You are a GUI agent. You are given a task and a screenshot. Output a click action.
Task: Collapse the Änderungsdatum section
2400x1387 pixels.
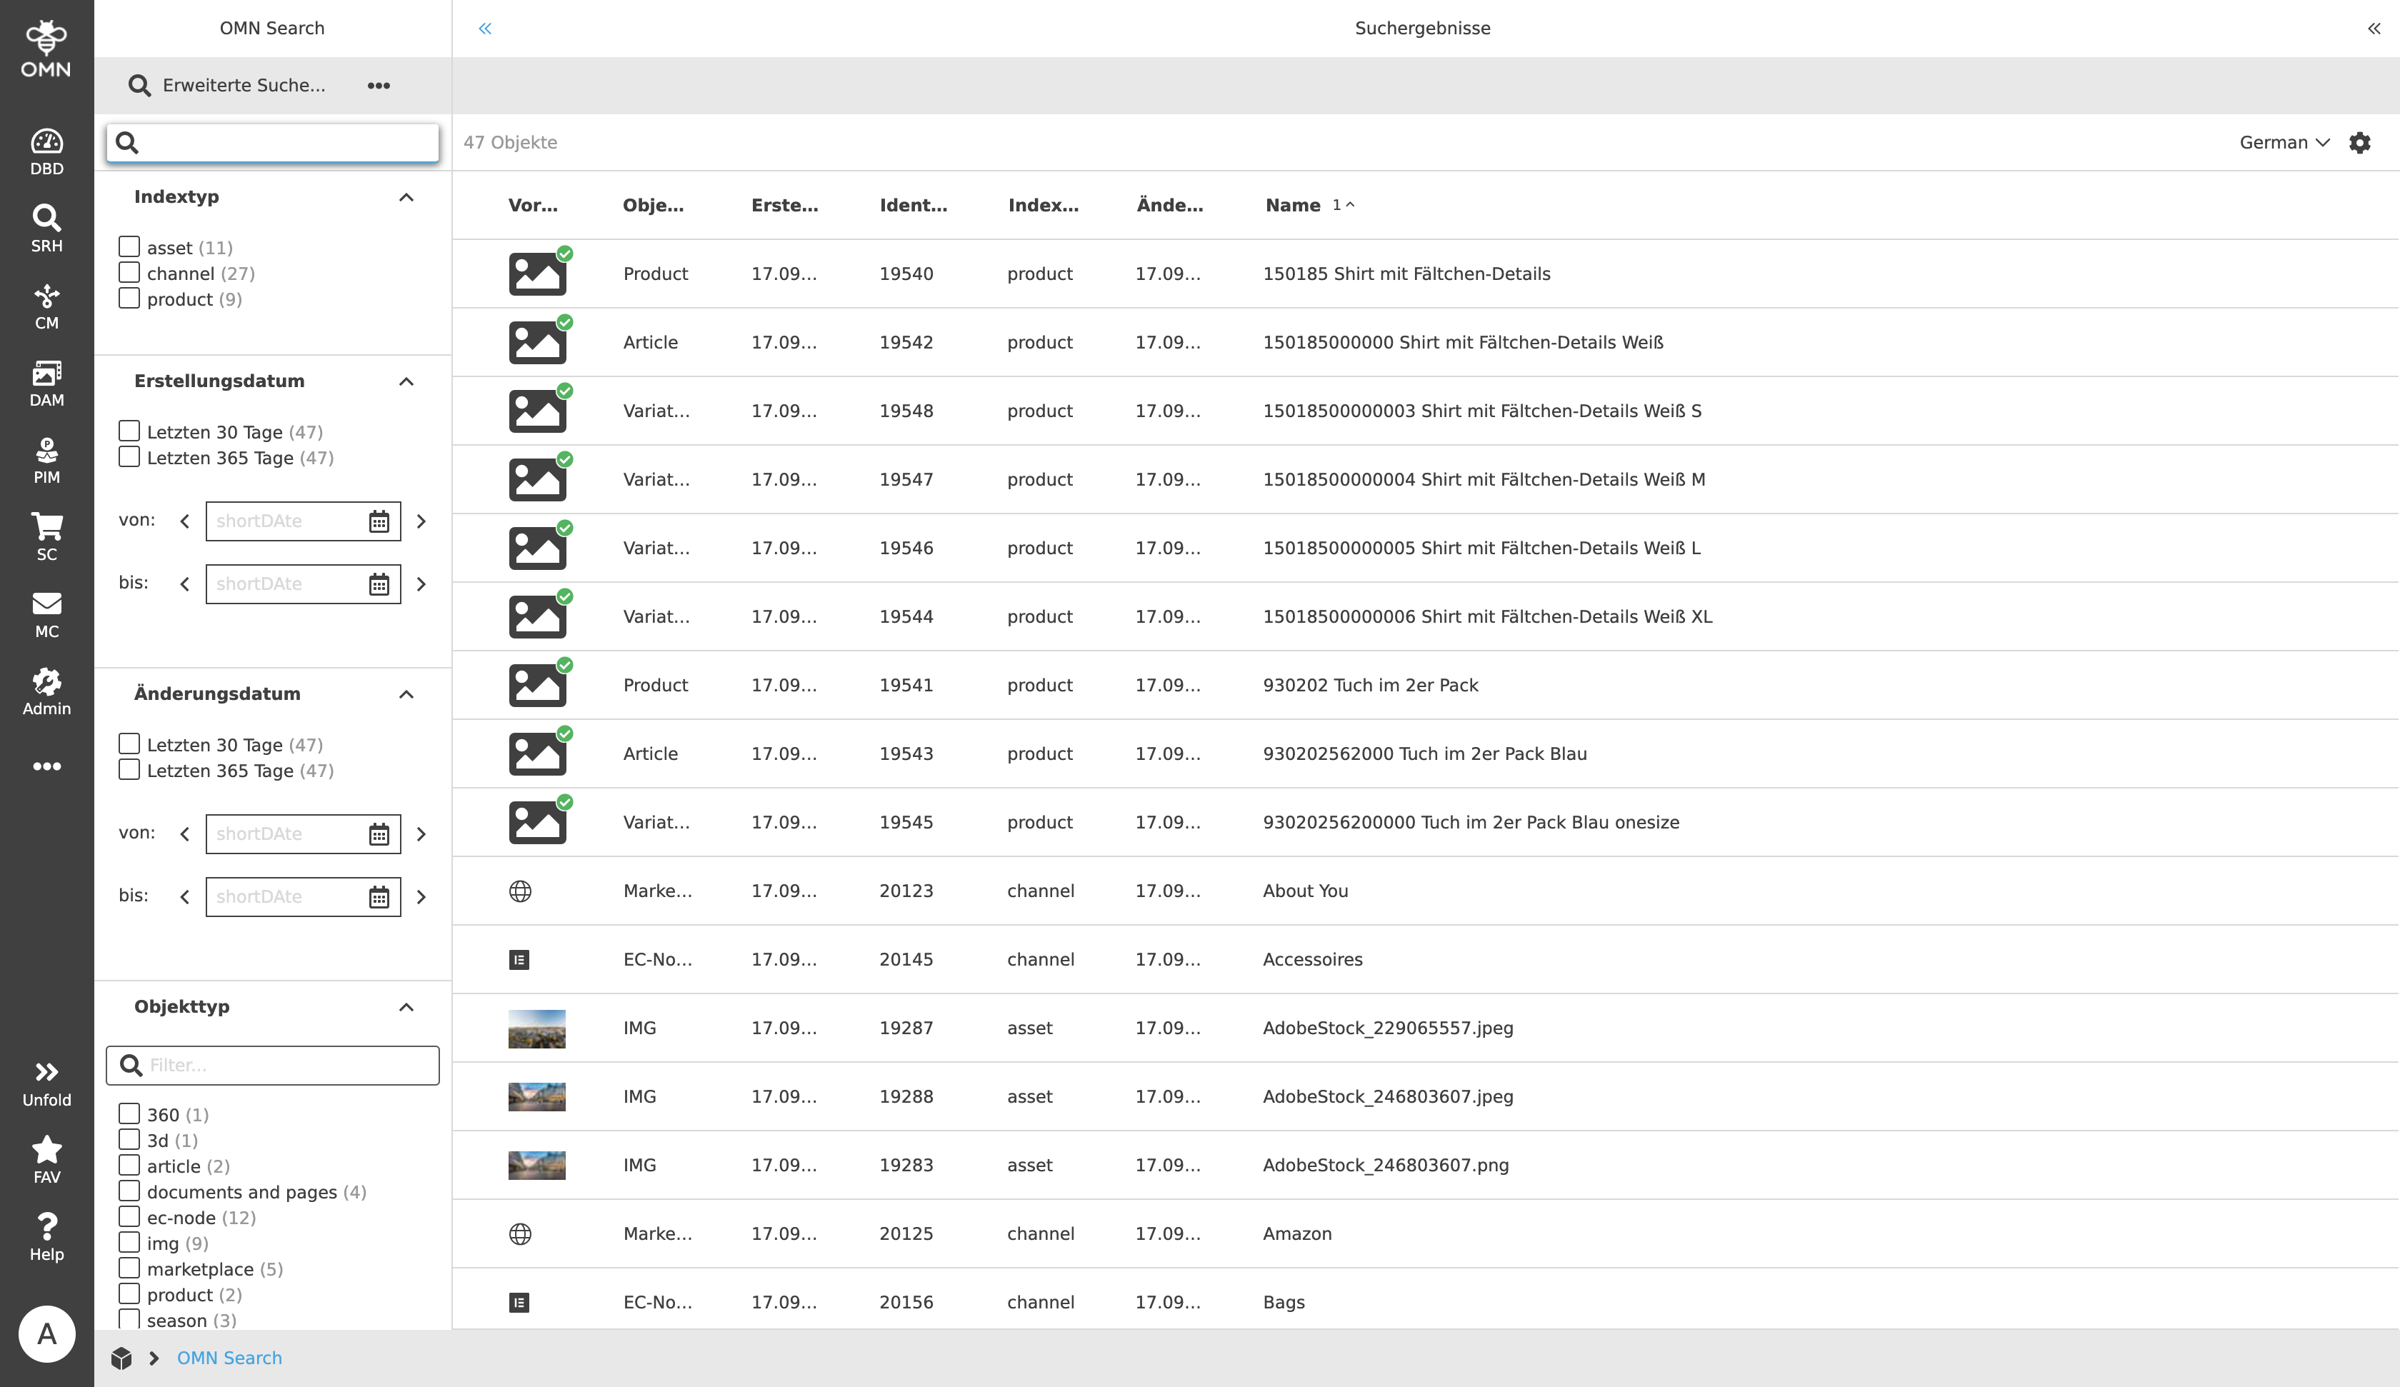406,694
